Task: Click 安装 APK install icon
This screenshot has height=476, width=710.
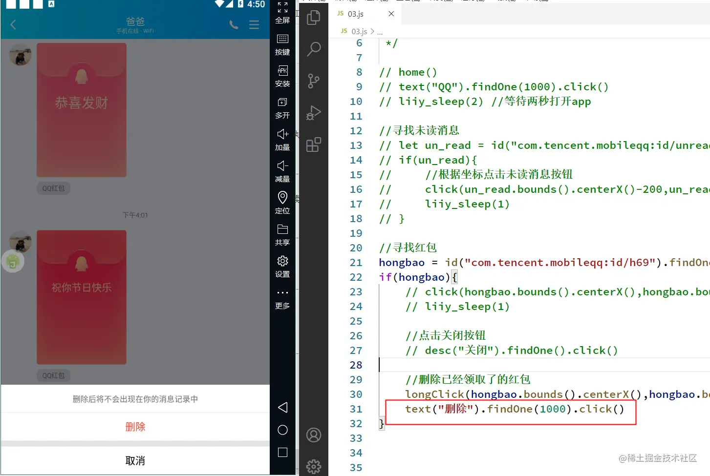Action: click(282, 77)
